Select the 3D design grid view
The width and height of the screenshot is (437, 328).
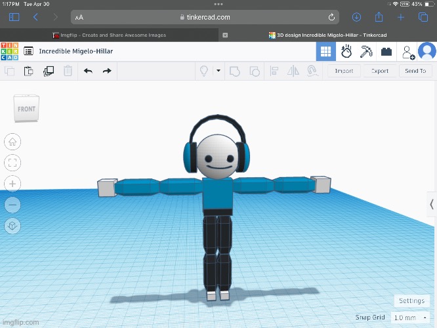[x=326, y=52]
